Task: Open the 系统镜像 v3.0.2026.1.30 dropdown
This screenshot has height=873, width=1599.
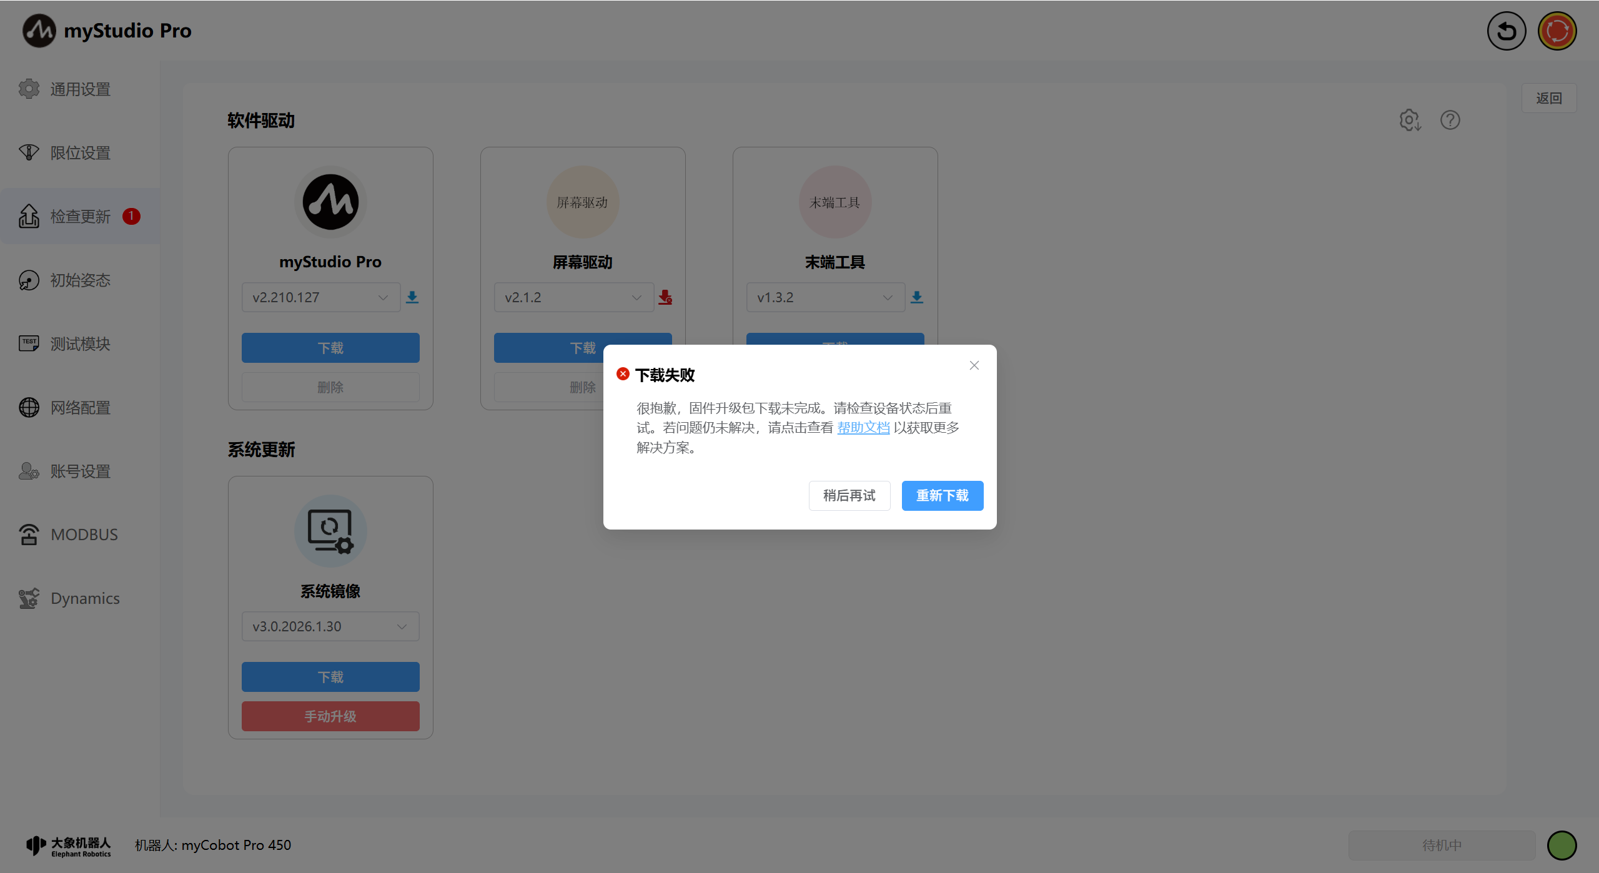Action: pos(330,626)
